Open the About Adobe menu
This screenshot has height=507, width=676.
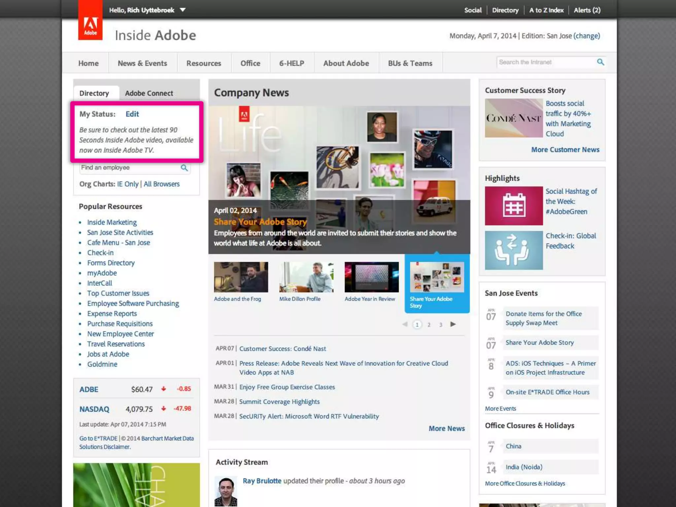coord(346,63)
